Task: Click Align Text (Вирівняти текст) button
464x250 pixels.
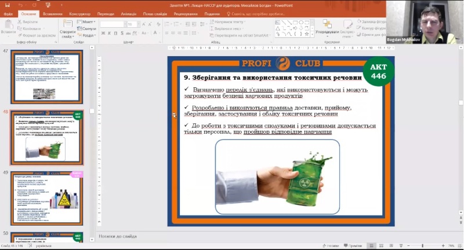Action: (227, 28)
